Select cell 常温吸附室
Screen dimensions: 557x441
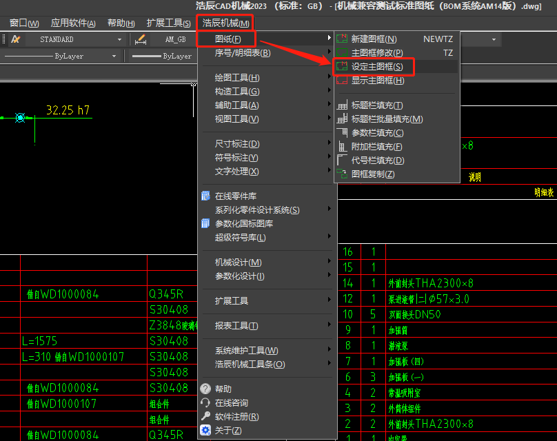(x=404, y=393)
